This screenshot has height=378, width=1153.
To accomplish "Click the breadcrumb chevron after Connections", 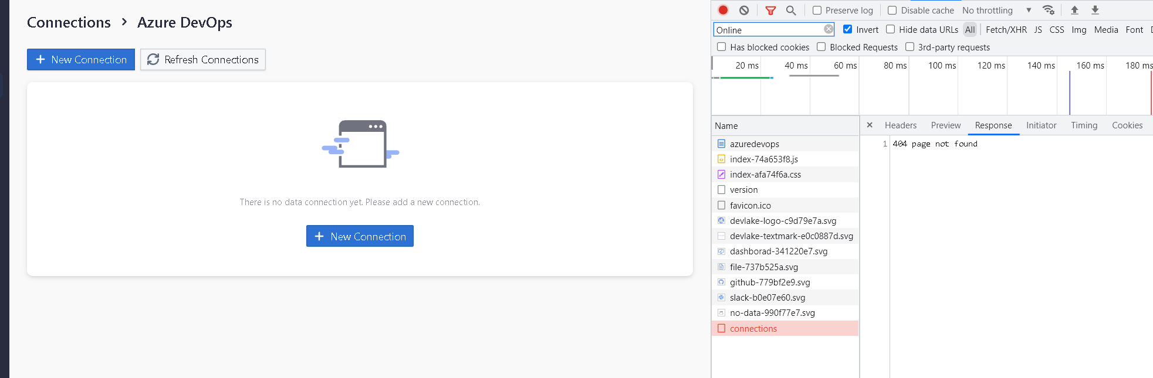I will [124, 22].
